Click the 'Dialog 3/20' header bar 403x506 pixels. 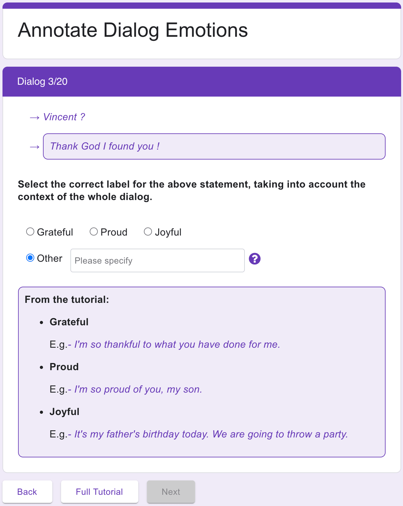coord(202,82)
